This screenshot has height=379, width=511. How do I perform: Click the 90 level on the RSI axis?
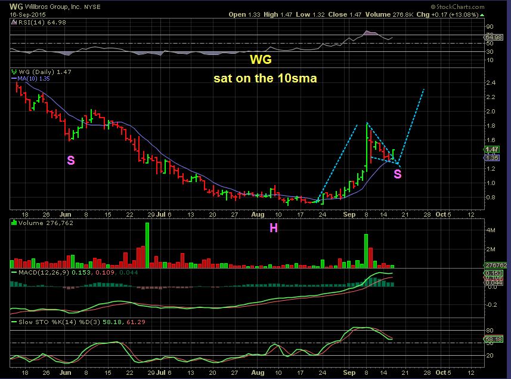[490, 27]
